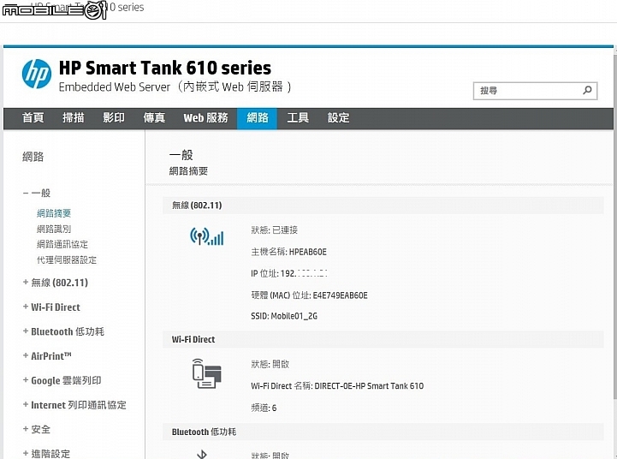This screenshot has width=617, height=459.
Task: Collapse the 一般 sidebar section
Action: coord(37,193)
